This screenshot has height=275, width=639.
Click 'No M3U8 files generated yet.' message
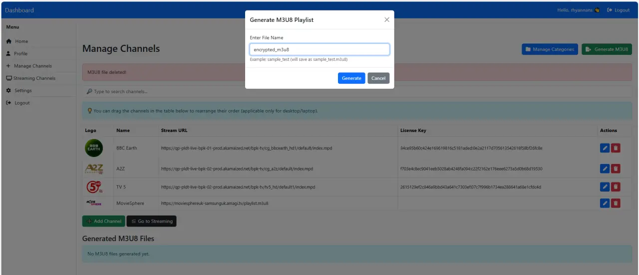[x=118, y=254]
